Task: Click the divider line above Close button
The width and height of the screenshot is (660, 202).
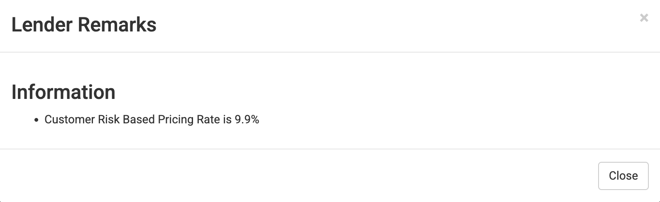Action: tap(330, 149)
